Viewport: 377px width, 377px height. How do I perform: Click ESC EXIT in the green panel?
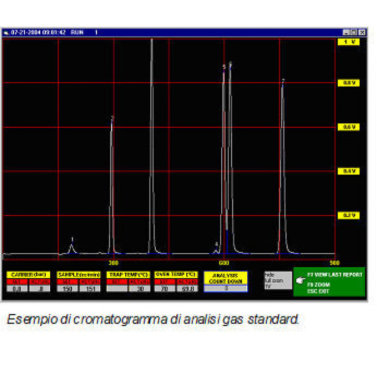(x=318, y=291)
